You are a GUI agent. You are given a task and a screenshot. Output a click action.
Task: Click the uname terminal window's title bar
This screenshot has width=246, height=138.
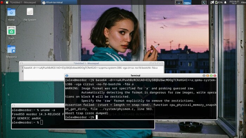pyautogui.click(x=38, y=105)
